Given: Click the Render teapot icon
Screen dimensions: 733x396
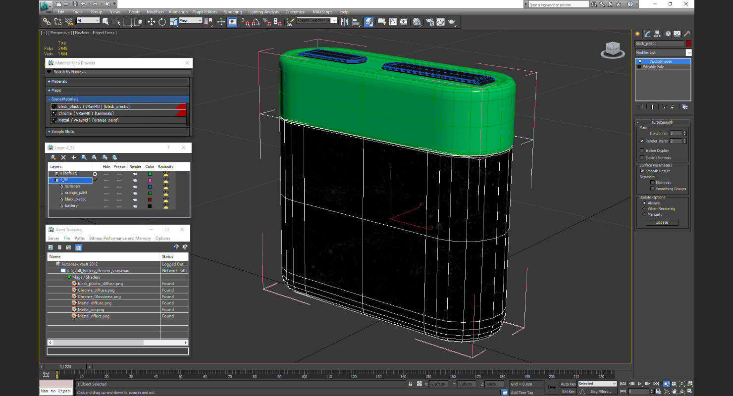Looking at the screenshot, I should [451, 21].
